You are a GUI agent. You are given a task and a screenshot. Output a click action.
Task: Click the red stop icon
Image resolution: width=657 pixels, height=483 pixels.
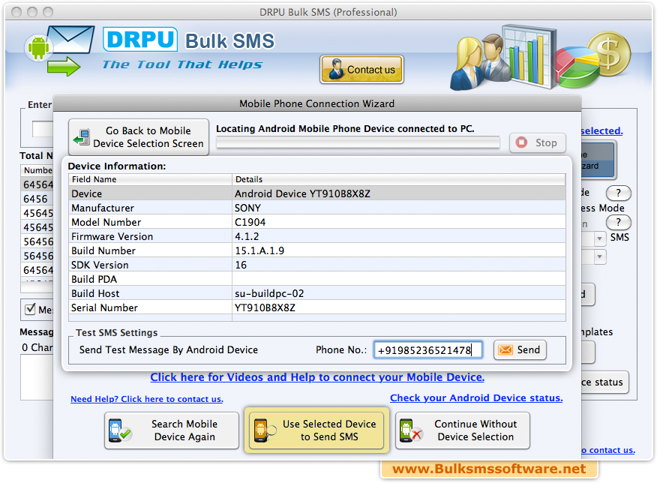pyautogui.click(x=522, y=142)
